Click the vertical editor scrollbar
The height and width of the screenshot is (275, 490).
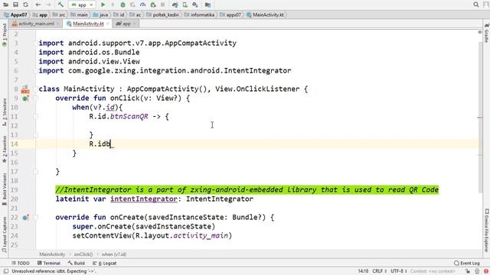(x=480, y=117)
